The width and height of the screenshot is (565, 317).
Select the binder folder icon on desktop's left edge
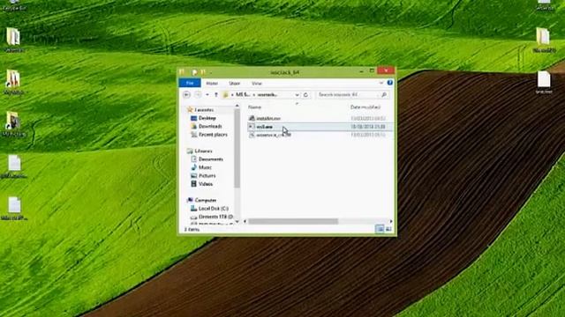point(13,37)
